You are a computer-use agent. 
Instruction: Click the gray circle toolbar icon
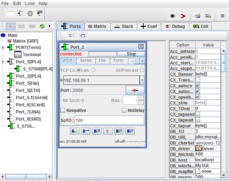30,14
